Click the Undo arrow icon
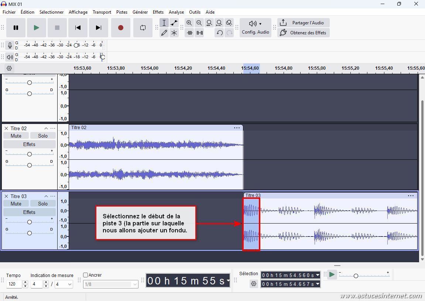Screen dimensions: 425x301 pos(219,33)
